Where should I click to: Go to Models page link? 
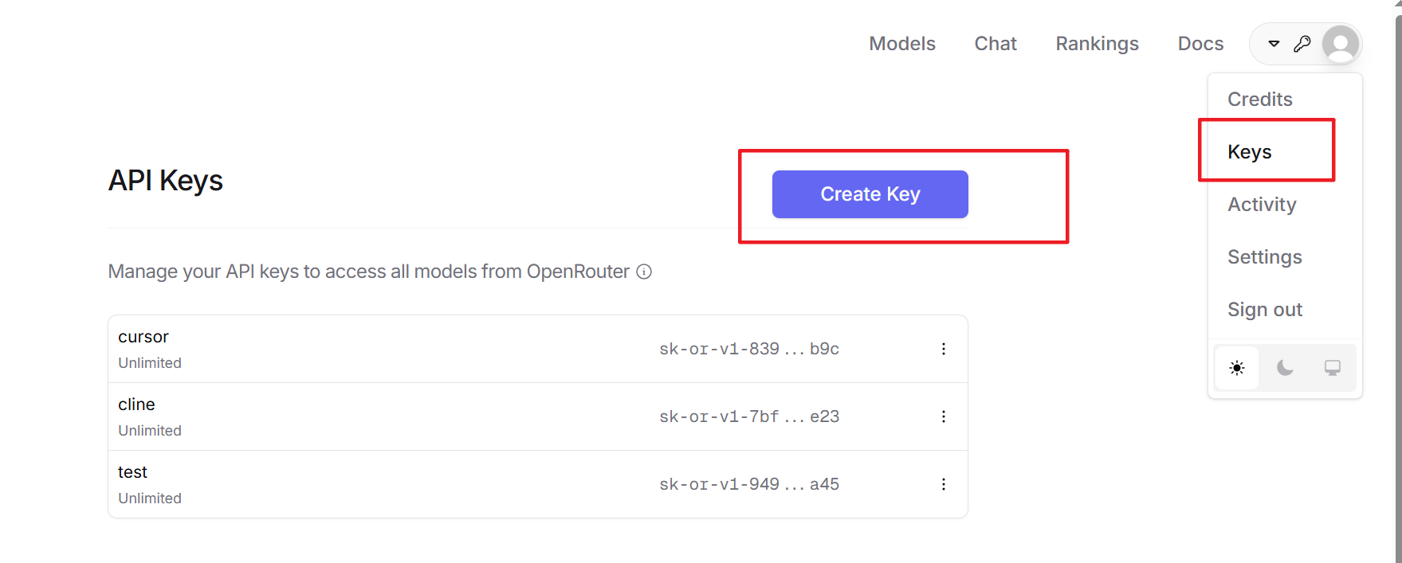click(x=902, y=44)
